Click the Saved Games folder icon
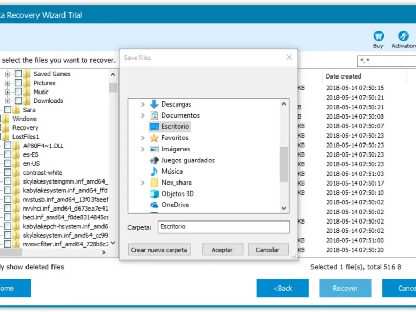 (x=27, y=74)
